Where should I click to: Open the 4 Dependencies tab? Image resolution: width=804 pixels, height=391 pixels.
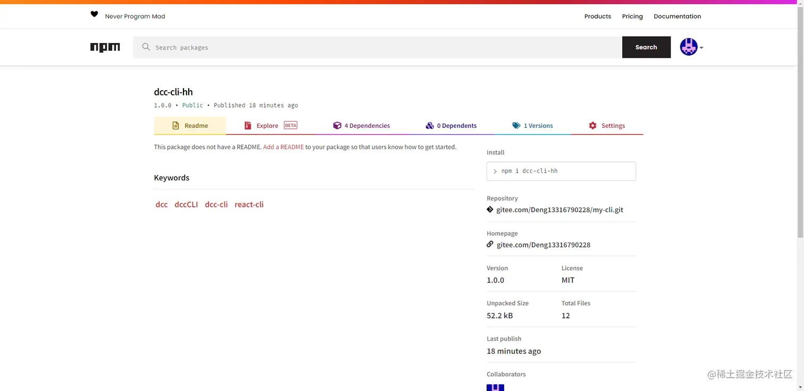[362, 126]
